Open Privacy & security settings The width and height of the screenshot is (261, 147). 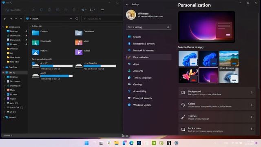point(148,98)
